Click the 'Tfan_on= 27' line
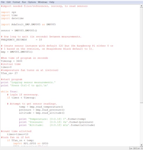 pyautogui.click(x=9, y=73)
